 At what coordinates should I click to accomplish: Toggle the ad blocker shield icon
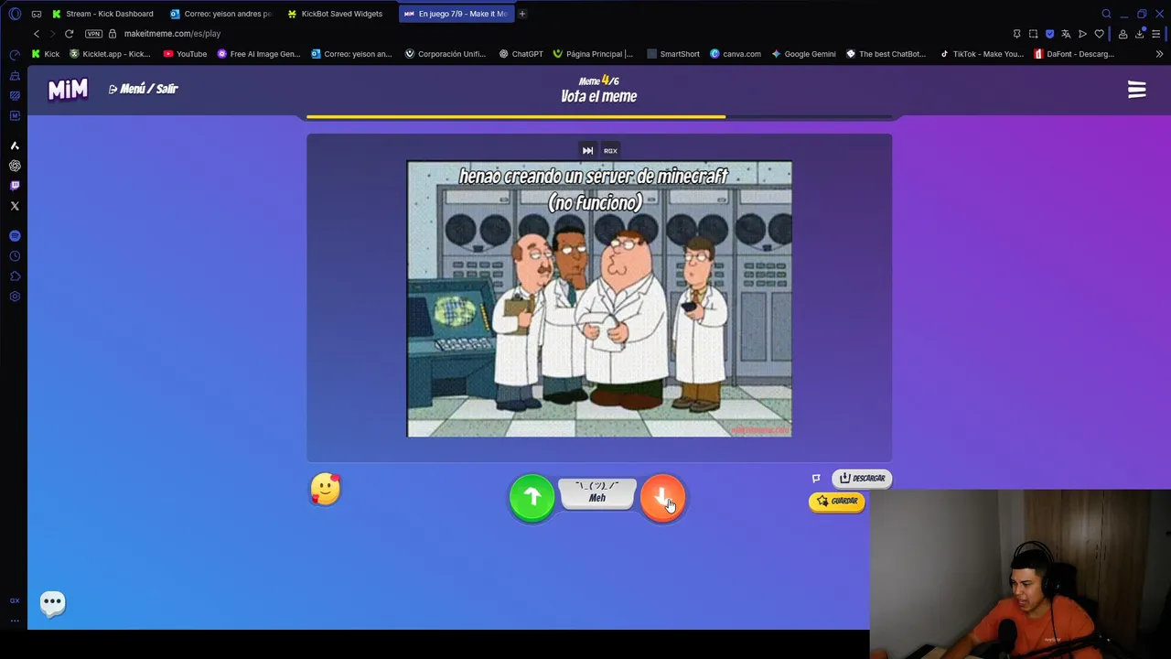1049,34
